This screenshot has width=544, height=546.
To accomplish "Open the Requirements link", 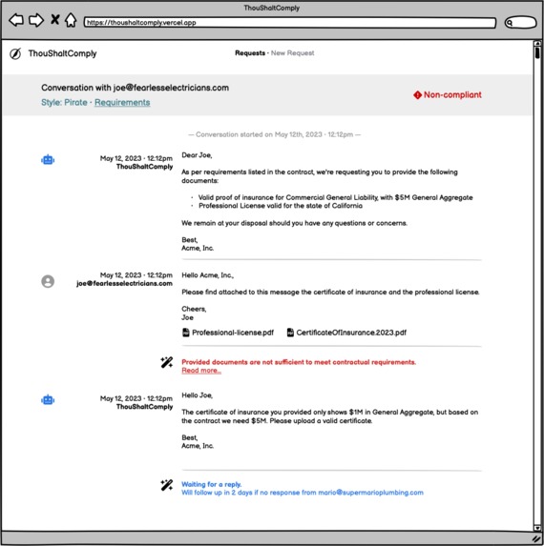I will [x=122, y=102].
